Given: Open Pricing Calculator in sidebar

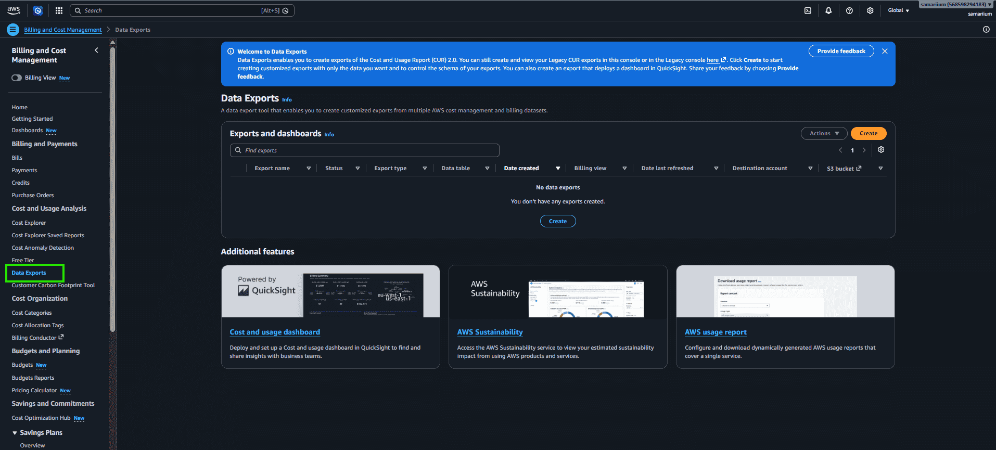Looking at the screenshot, I should click(x=34, y=390).
